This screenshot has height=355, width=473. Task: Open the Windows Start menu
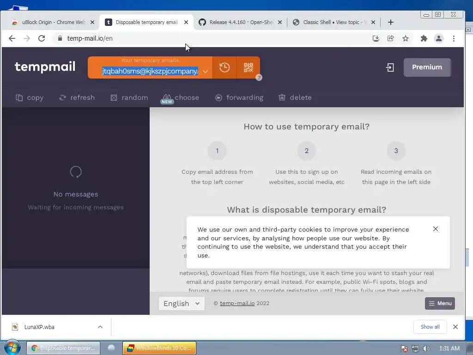[x=12, y=348]
